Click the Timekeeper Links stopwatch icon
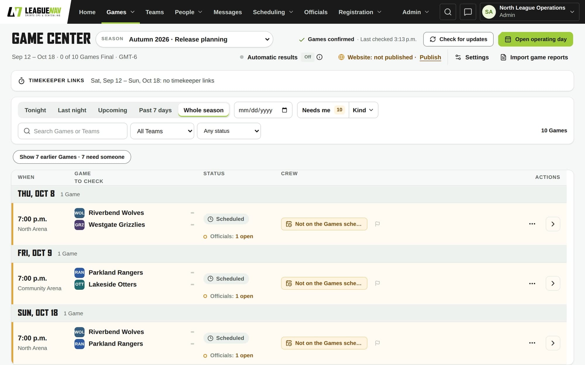The image size is (585, 365). [21, 81]
